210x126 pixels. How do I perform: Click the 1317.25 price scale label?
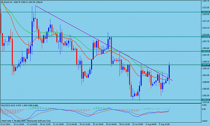(206, 21)
